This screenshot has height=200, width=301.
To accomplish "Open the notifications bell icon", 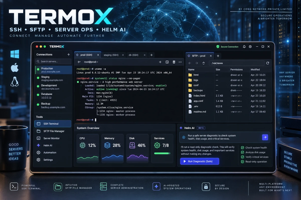I will click(x=244, y=47).
